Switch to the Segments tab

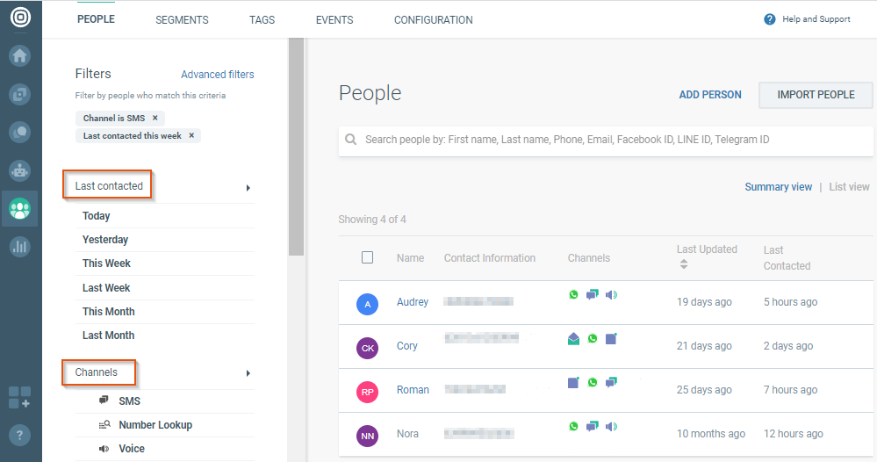(182, 19)
